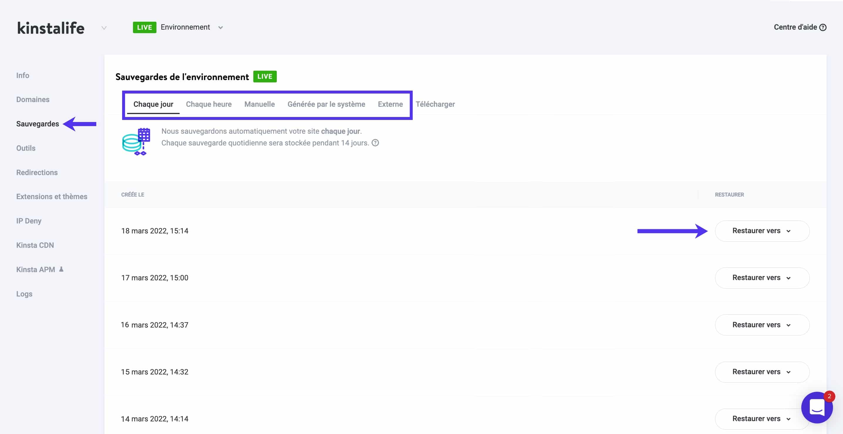Image resolution: width=843 pixels, height=434 pixels.
Task: Switch to the Chaque heure tab
Action: pyautogui.click(x=209, y=104)
